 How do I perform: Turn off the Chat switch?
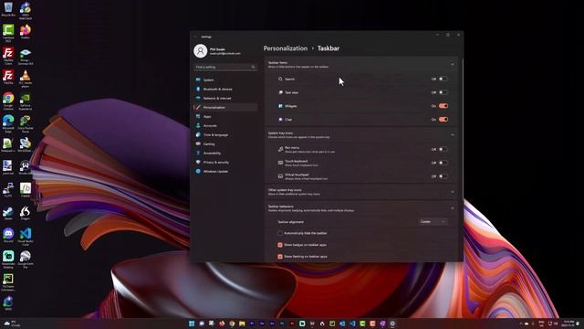tap(443, 120)
